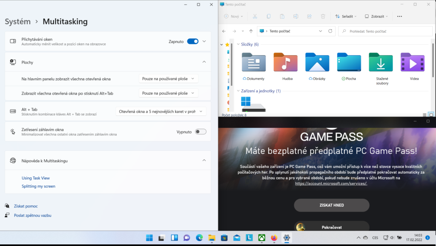Open the Alt + Tab tabs dropdown
The image size is (436, 246).
pos(161,111)
